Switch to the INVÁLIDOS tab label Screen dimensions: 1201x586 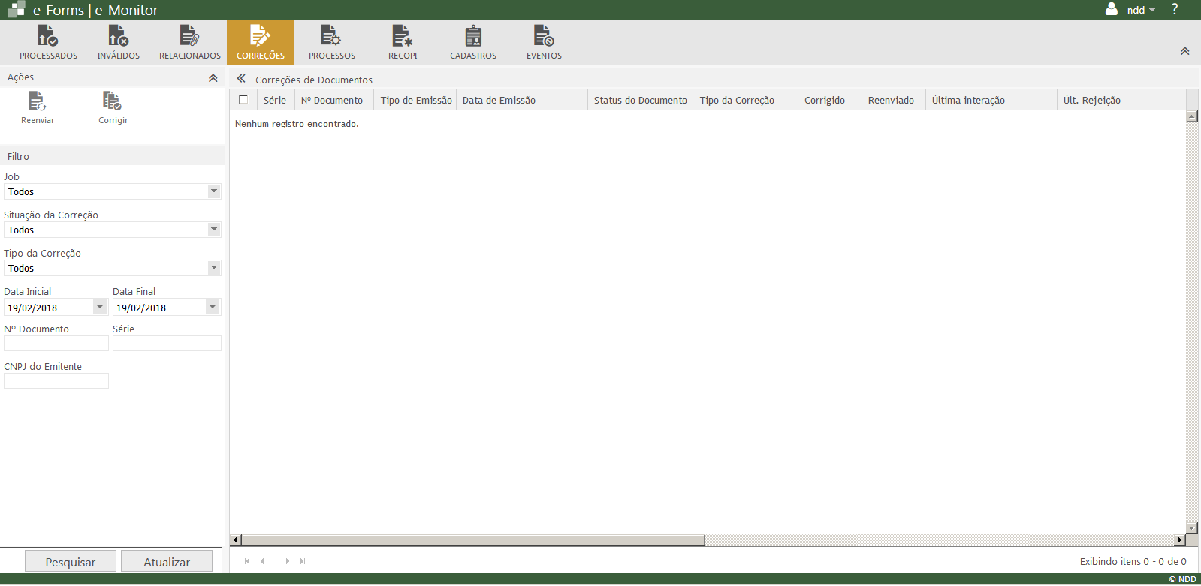coord(118,56)
